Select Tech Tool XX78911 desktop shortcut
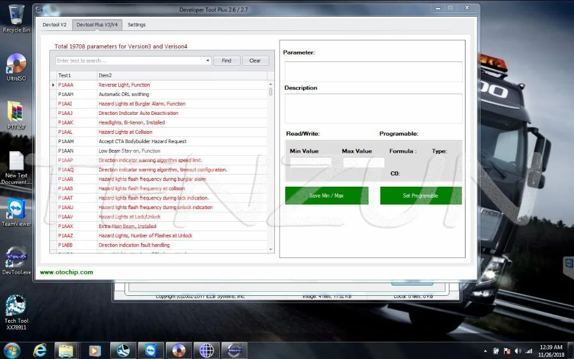 pyautogui.click(x=16, y=312)
